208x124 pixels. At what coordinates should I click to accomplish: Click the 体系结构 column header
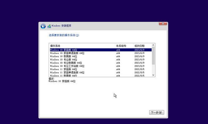(x=124, y=46)
